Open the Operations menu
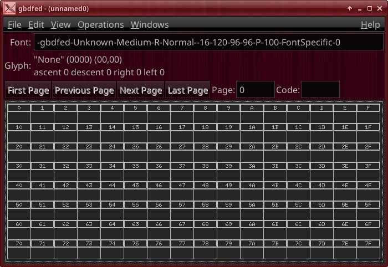This screenshot has height=267, width=388. tap(100, 24)
